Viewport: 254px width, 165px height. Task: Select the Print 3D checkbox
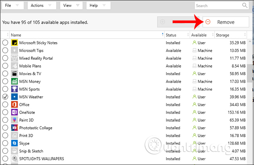click(5, 136)
